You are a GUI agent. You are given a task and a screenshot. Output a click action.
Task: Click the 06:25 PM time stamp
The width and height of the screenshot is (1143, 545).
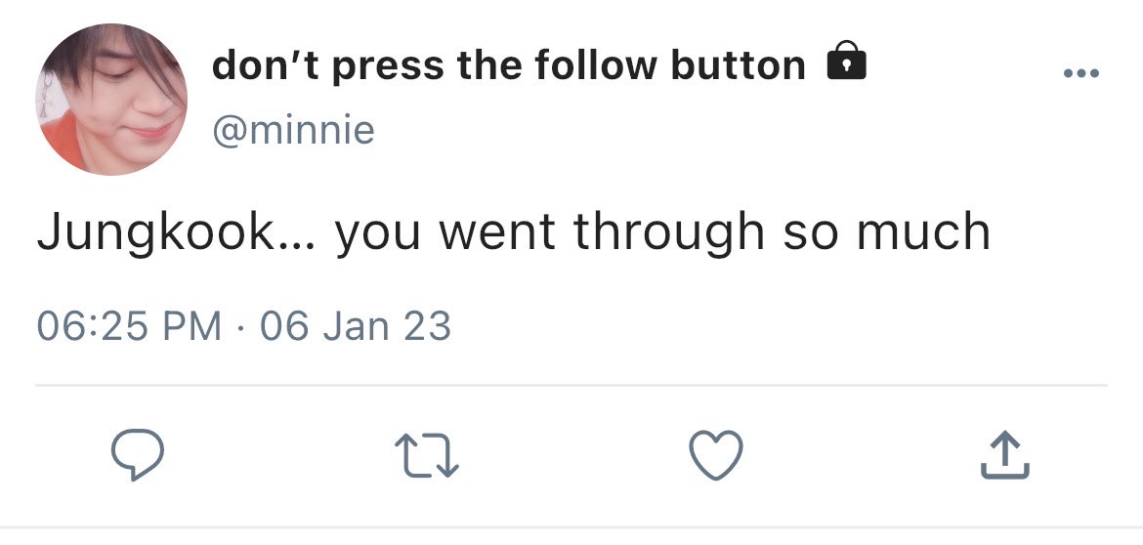coord(128,325)
